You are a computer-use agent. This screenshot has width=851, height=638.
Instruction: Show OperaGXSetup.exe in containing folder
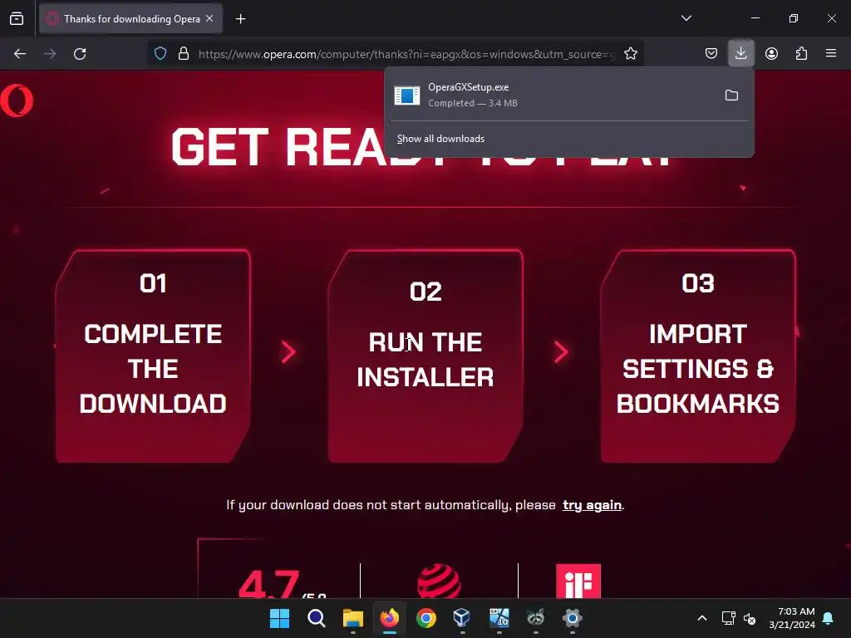731,96
